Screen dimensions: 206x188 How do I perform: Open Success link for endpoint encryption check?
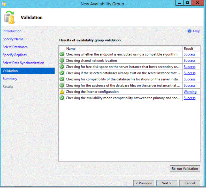(x=189, y=54)
